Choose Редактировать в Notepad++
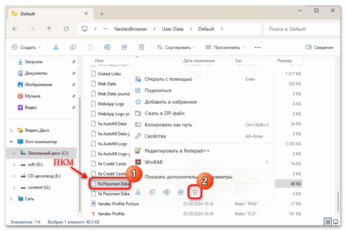Image resolution: width=346 pixels, height=231 pixels. pyautogui.click(x=202, y=151)
